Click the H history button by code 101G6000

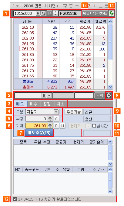point(38,13)
